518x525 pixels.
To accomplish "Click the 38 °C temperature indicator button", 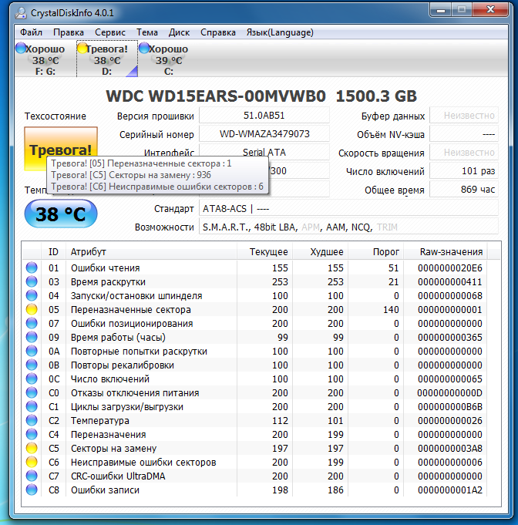I will click(x=61, y=214).
